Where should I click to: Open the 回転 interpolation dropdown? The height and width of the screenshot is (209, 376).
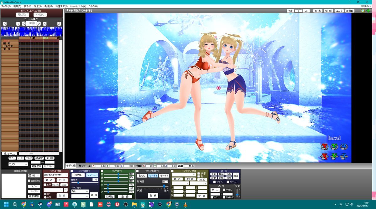point(34,176)
